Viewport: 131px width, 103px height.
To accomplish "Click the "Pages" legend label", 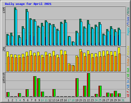I will click(128, 31).
